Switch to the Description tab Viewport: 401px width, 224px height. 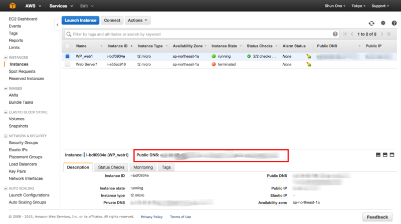tap(78, 167)
